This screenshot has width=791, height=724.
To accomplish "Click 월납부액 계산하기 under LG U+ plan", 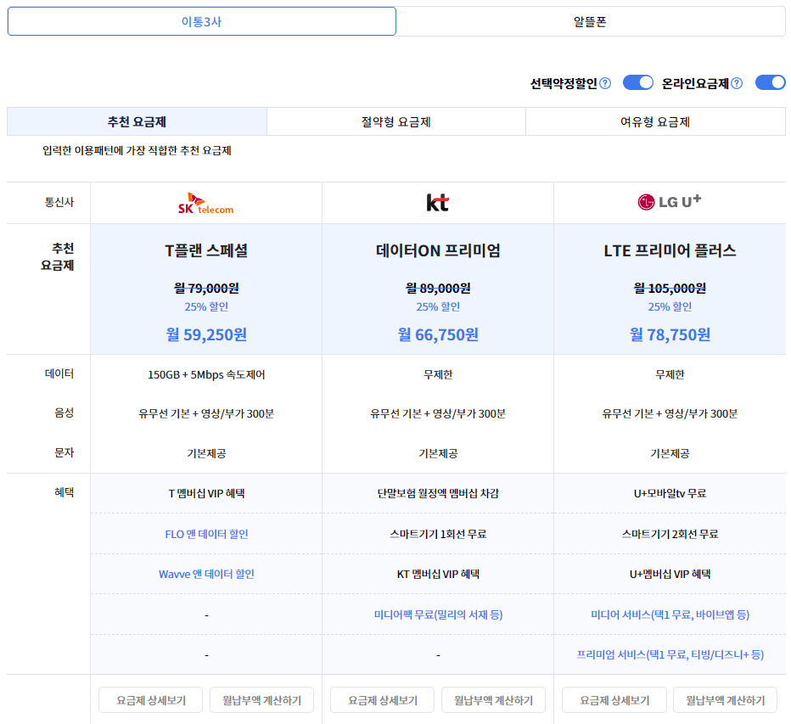I will [725, 699].
